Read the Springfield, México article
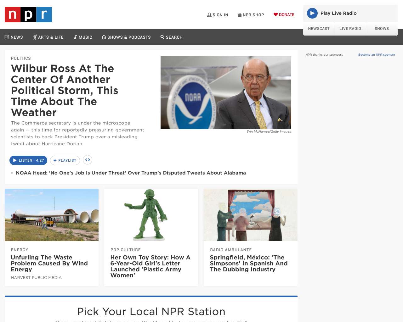This screenshot has width=403, height=322. (249, 264)
